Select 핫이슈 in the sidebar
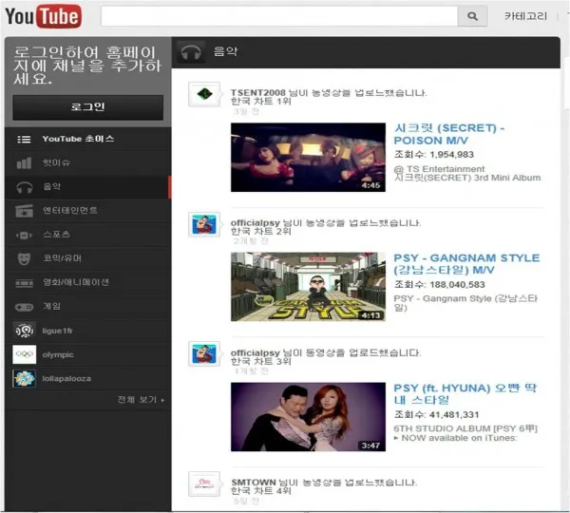The width and height of the screenshot is (570, 513). 56,162
